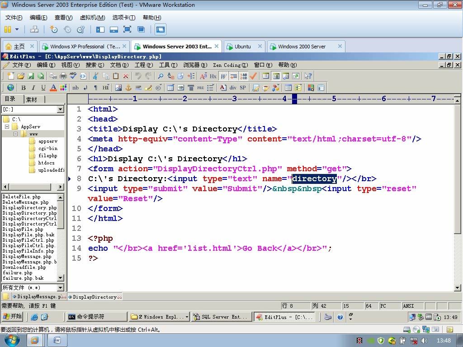Switch to the 素材 sidebar tab
Viewport: 463px width, 347px height.
click(32, 99)
